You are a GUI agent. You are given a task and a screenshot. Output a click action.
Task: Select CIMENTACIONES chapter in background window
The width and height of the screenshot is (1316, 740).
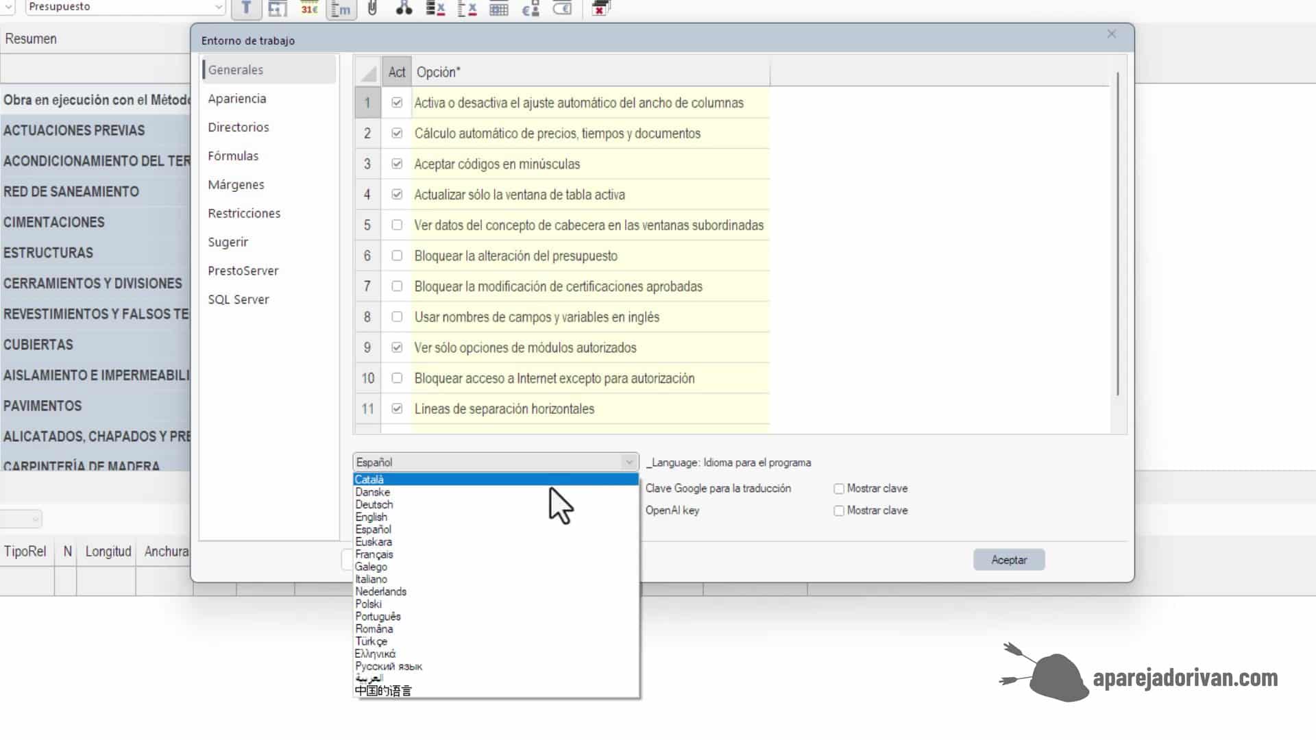(x=54, y=222)
